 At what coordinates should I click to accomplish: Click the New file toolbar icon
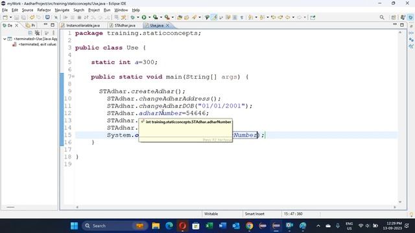click(x=5, y=17)
